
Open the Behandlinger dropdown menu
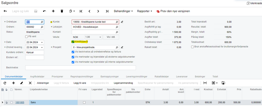coord(123,11)
